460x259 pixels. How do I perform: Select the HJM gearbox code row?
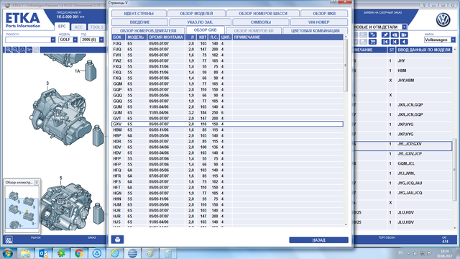[227, 204]
